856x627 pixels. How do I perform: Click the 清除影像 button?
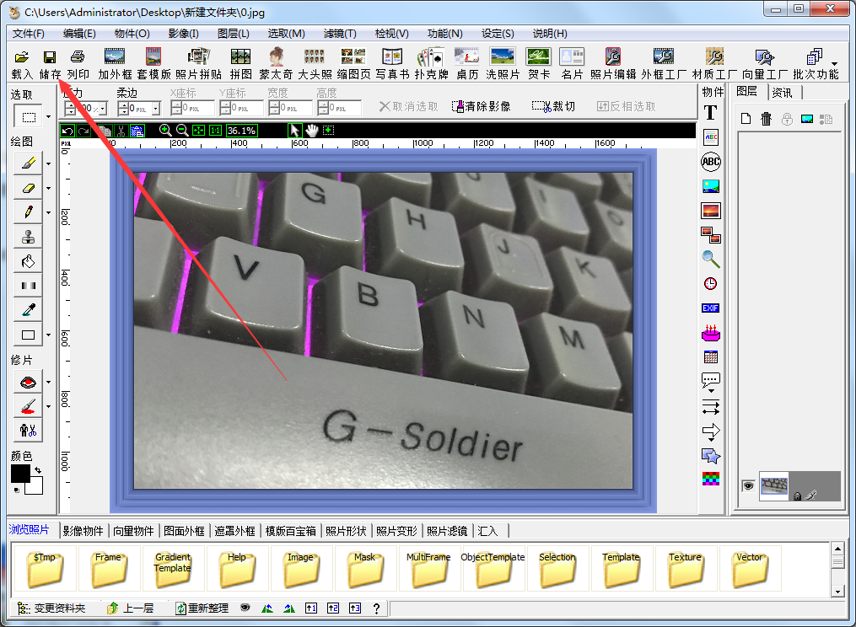(x=482, y=106)
